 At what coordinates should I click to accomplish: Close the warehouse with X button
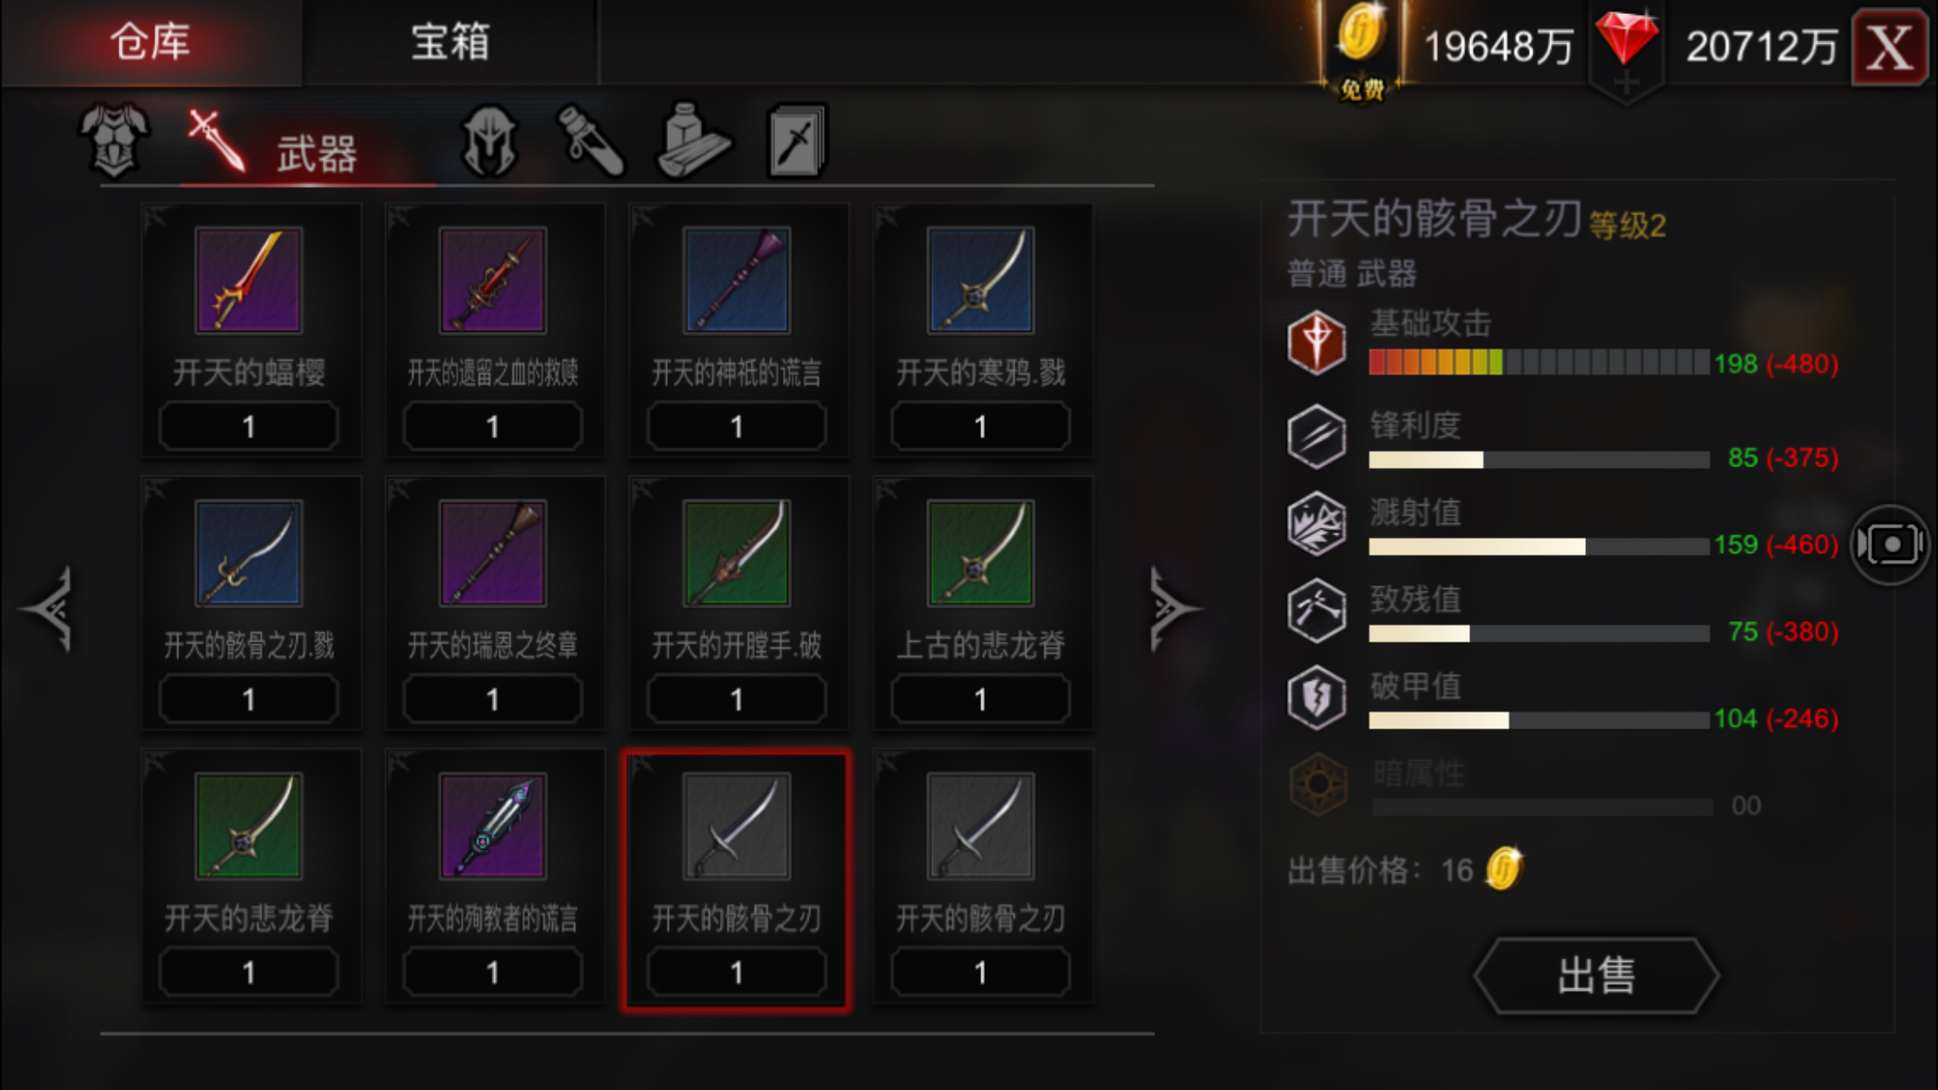pyautogui.click(x=1889, y=47)
